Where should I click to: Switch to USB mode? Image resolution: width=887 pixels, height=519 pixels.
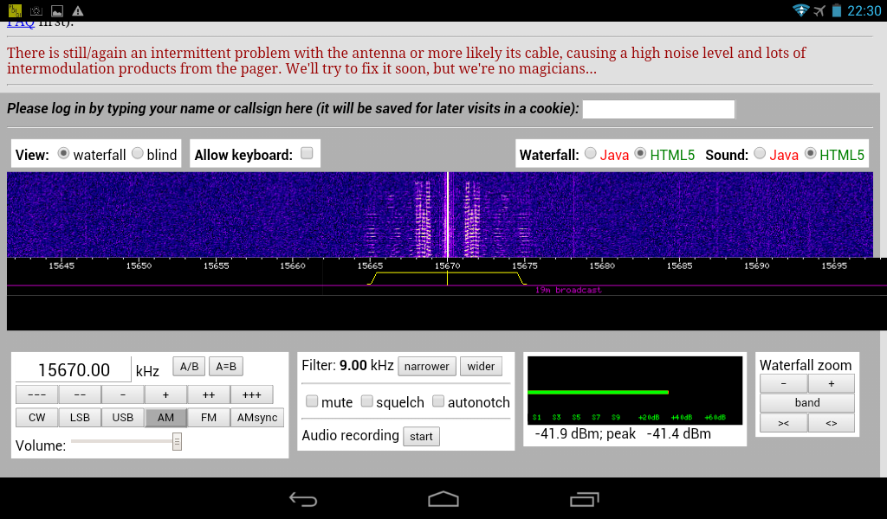coord(123,417)
